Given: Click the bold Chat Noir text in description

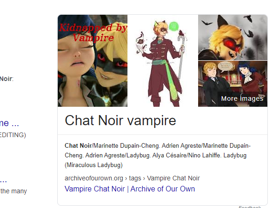Looking at the screenshot, I should click(78, 145).
